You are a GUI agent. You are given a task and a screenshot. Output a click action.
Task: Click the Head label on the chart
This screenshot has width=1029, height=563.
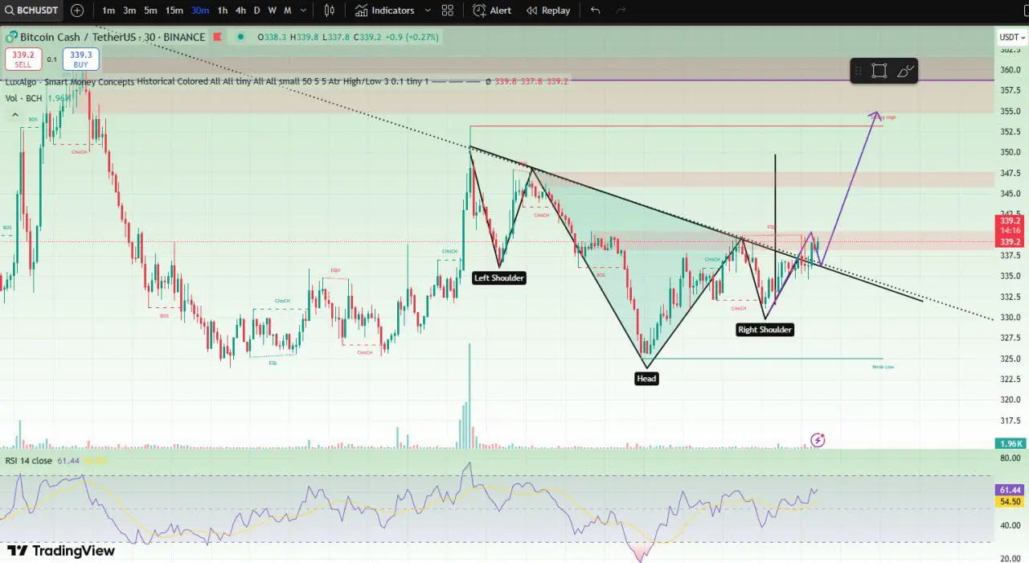click(646, 378)
